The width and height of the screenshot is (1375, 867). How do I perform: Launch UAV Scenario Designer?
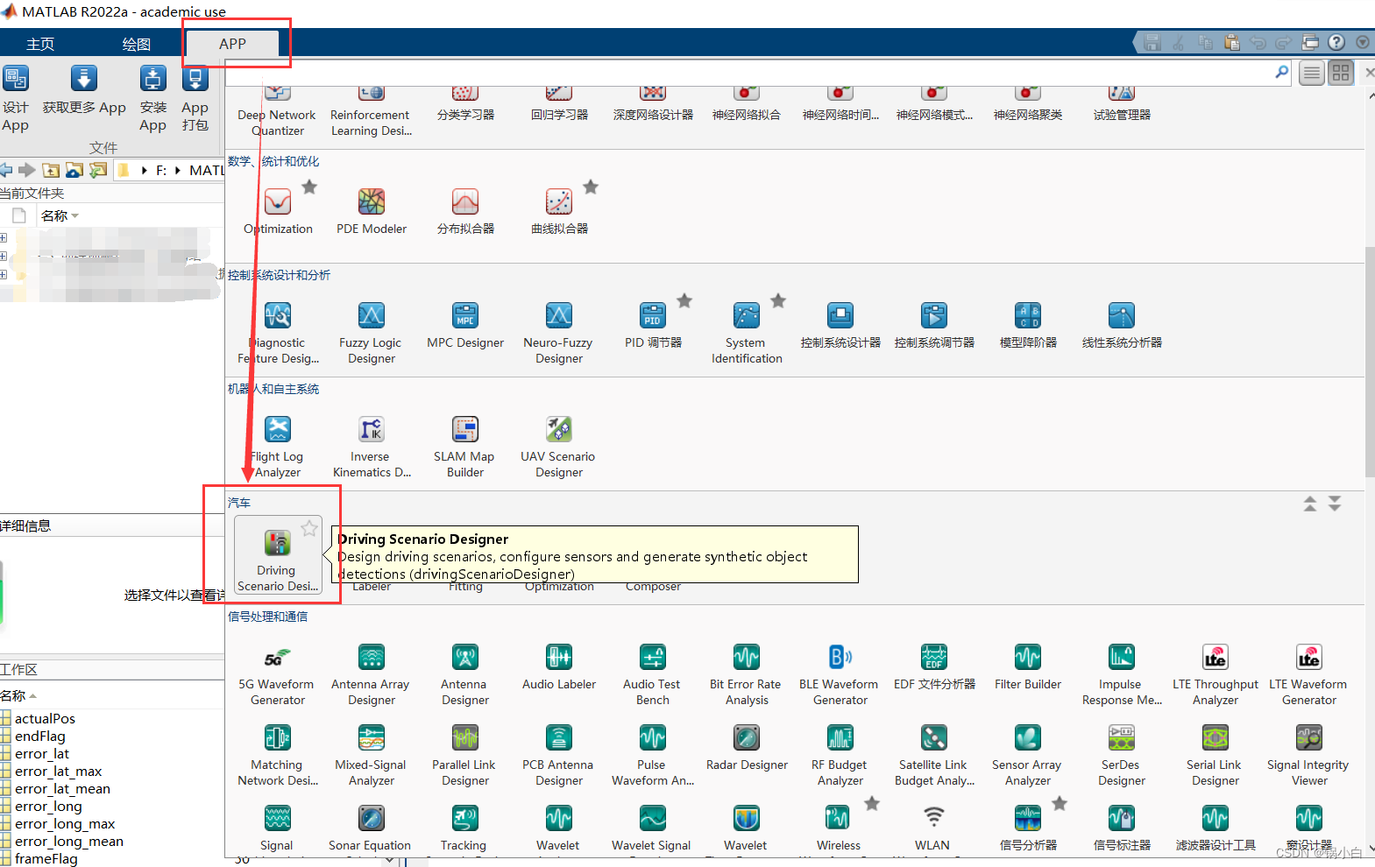tap(559, 447)
